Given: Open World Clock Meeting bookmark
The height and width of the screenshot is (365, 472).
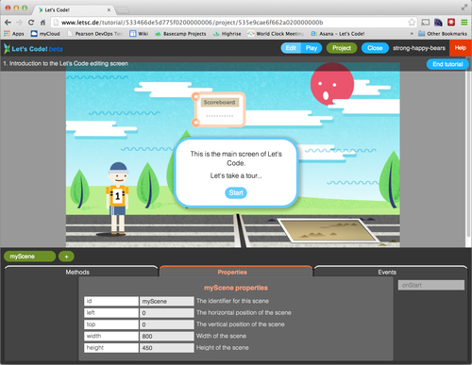Looking at the screenshot, I should pos(276,34).
